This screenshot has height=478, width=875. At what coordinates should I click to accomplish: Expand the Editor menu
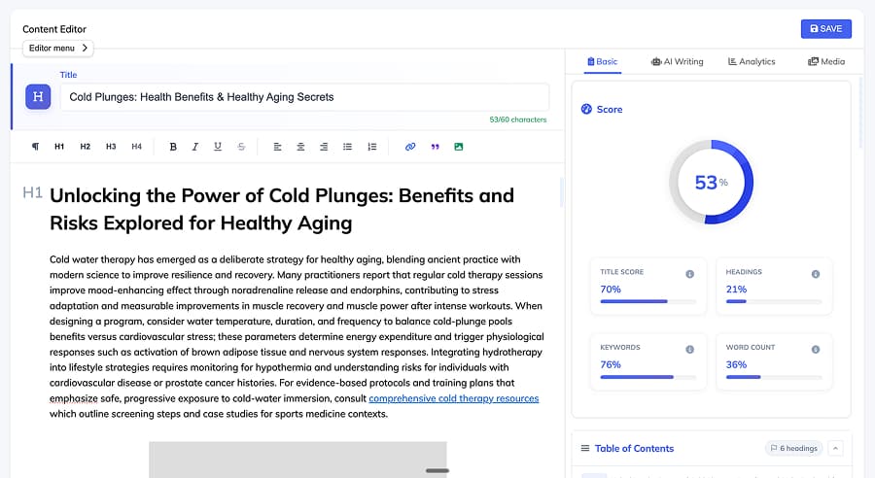click(58, 48)
